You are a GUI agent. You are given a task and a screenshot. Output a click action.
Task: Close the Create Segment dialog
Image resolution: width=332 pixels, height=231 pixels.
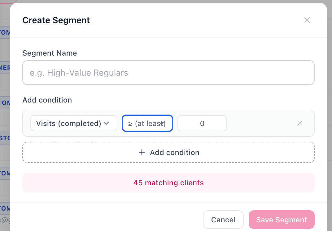click(x=307, y=20)
